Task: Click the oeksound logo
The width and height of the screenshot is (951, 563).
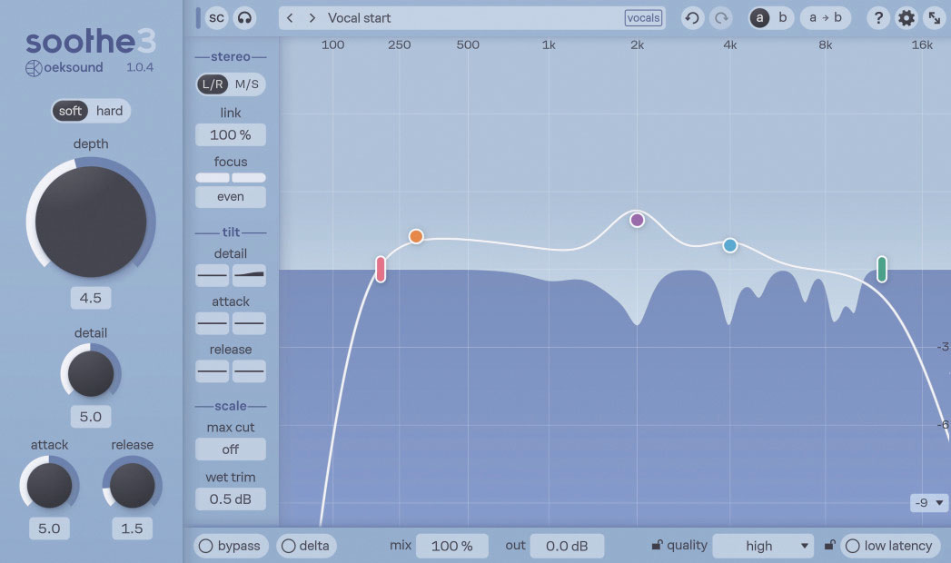Action: click(64, 67)
